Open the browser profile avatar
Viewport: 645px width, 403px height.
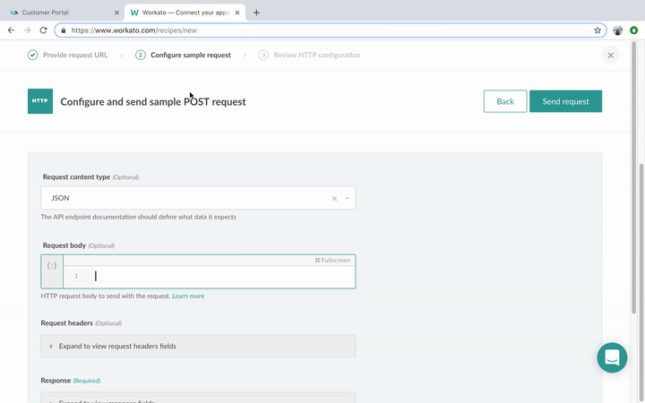click(617, 30)
